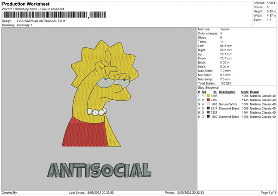This screenshot has height=196, width=278.
Task: Click the 'Max Stitch:' label
Action: coord(205,71)
